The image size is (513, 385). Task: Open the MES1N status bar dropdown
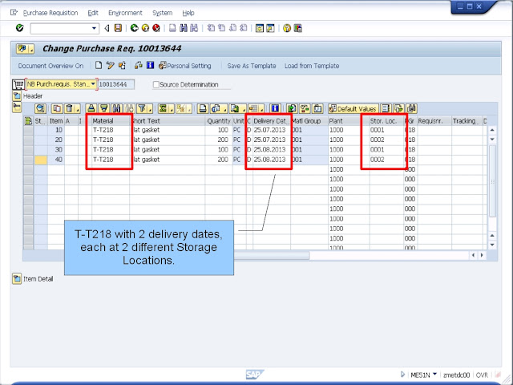(434, 374)
